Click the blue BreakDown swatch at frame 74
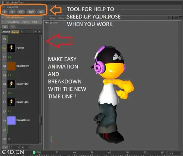This screenshot has width=183, height=156. pyautogui.click(x=11, y=120)
